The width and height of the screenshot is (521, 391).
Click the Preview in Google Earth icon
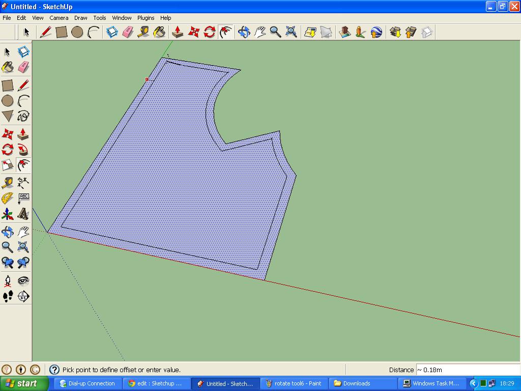376,32
